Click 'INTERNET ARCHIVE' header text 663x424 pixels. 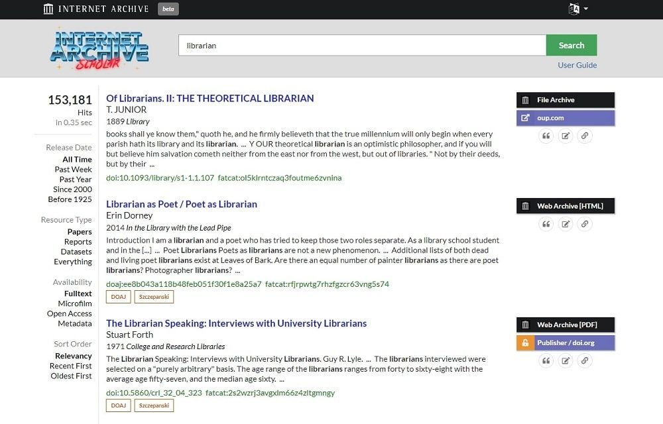103,9
